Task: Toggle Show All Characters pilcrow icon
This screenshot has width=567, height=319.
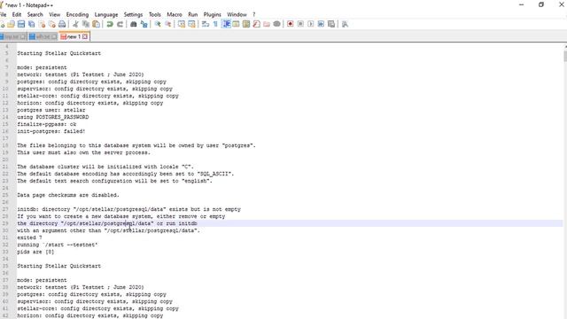Action: tap(215, 24)
